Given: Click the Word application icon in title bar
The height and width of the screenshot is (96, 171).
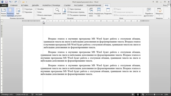Looking at the screenshot, I should (x=2, y=2).
